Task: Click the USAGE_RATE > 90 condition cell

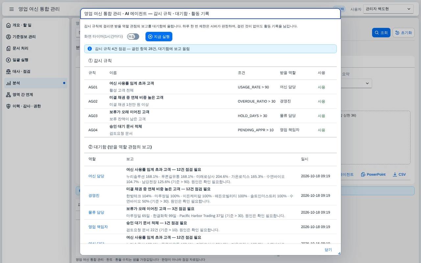Action: [253, 87]
